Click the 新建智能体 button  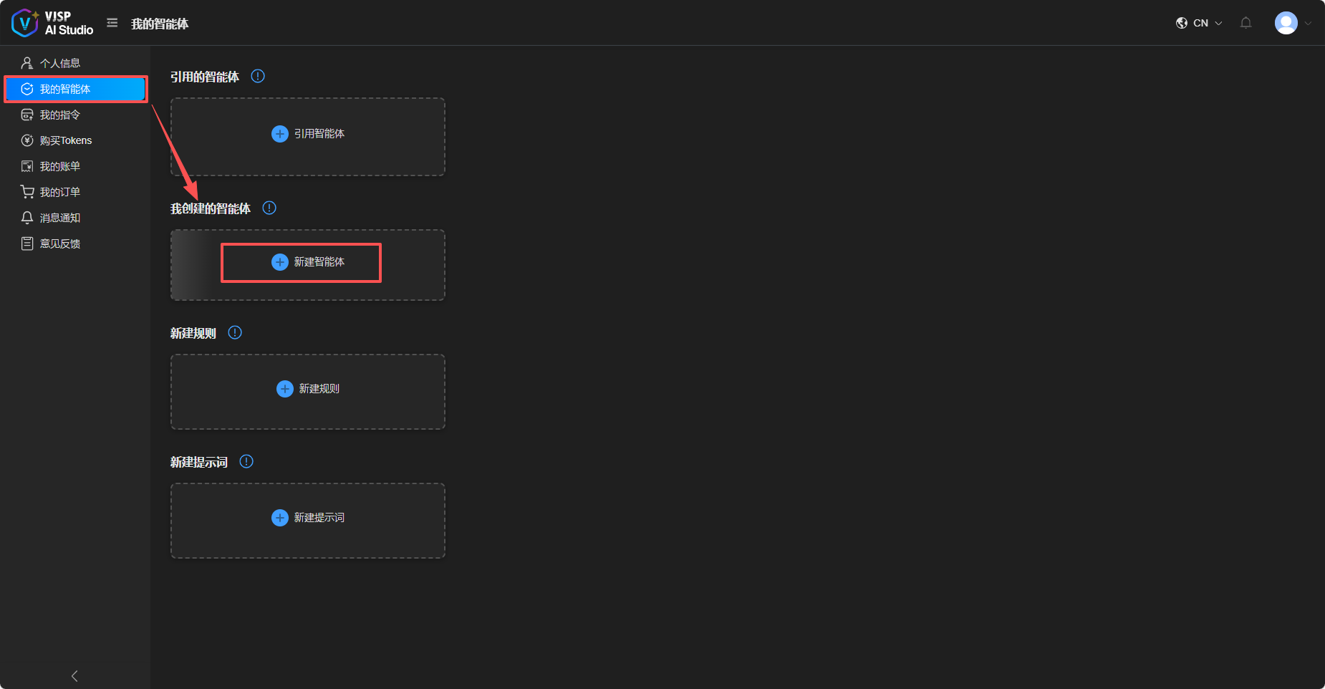pyautogui.click(x=308, y=262)
